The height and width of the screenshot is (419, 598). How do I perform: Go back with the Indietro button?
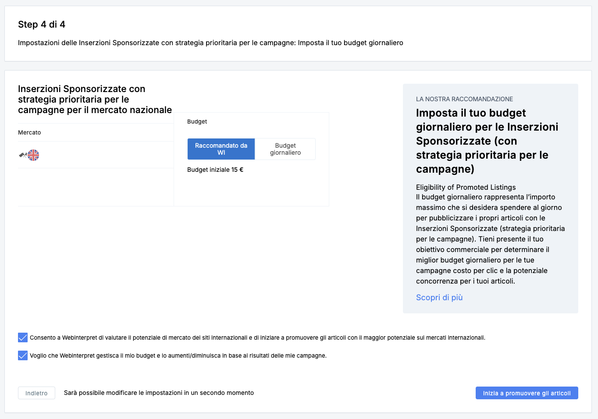(x=36, y=393)
